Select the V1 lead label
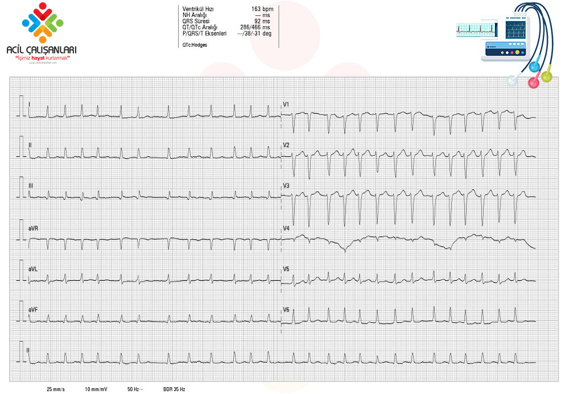This screenshot has height=394, width=569. (x=286, y=105)
